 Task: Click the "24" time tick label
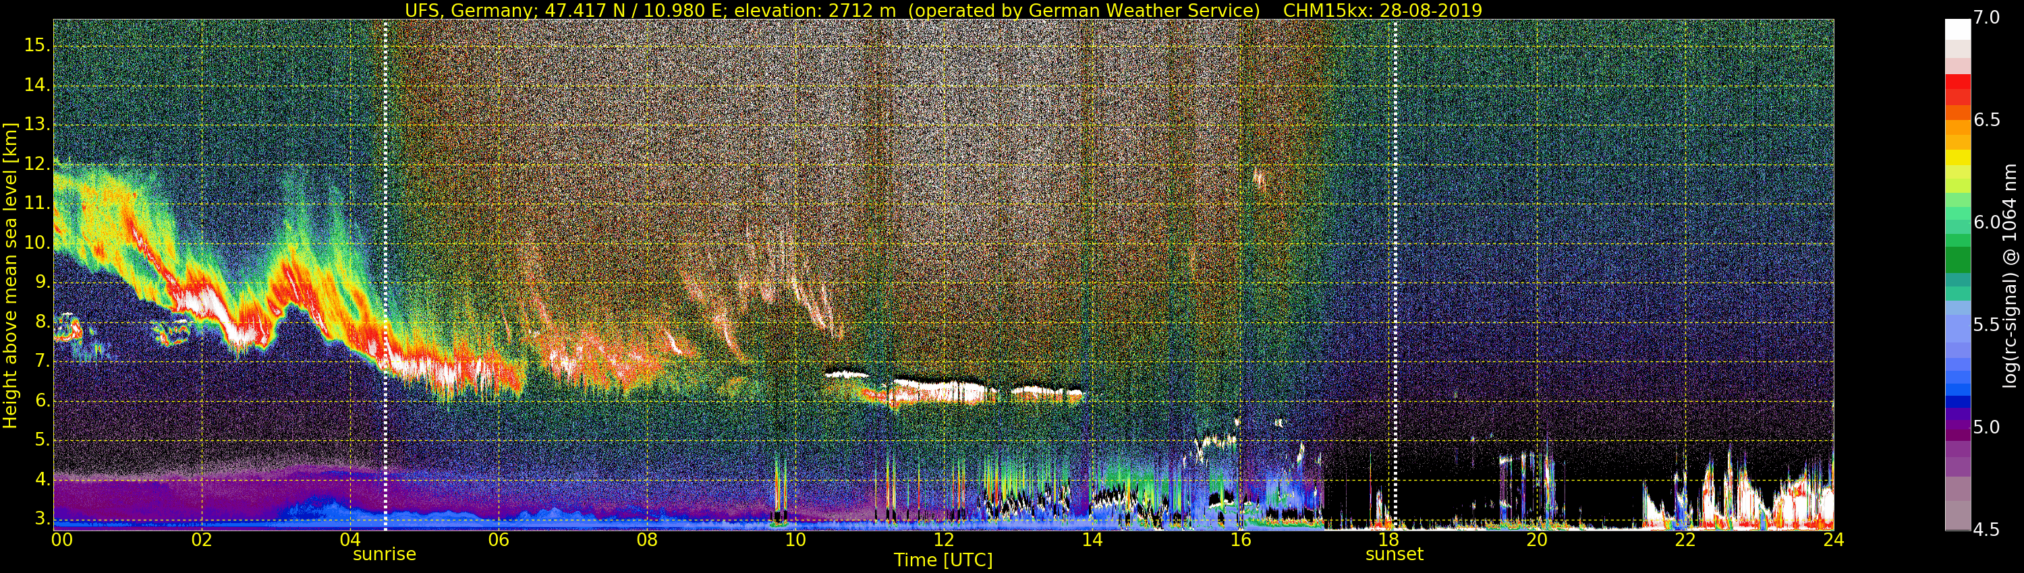pyautogui.click(x=1834, y=540)
